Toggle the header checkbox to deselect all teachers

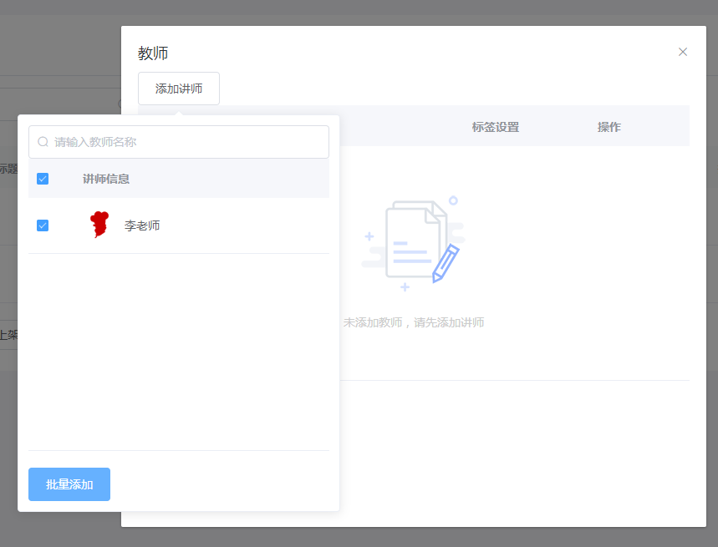[42, 178]
